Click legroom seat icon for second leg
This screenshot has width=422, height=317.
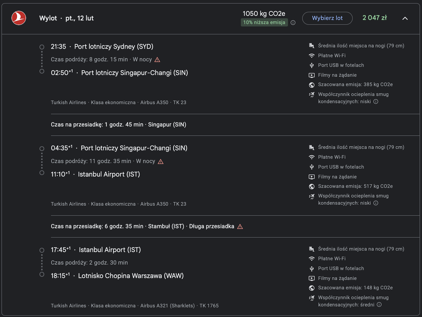[312, 147]
